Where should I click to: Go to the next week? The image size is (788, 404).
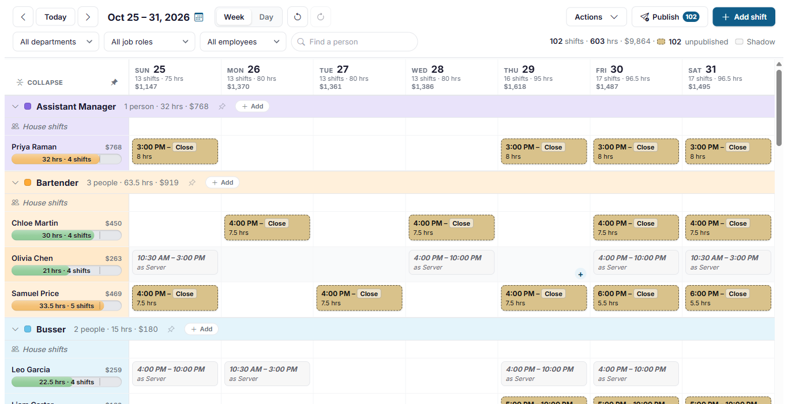(88, 17)
